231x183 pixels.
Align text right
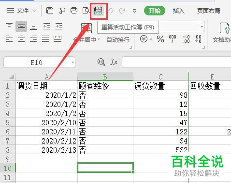pos(33,39)
